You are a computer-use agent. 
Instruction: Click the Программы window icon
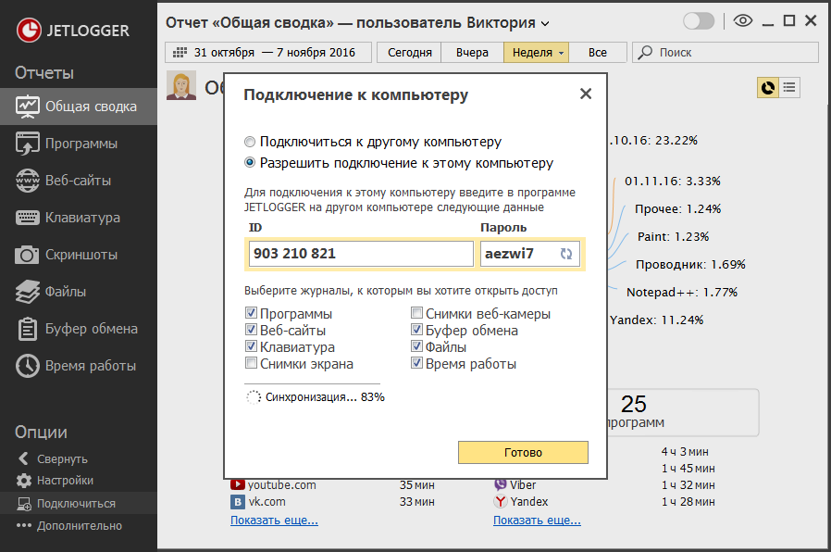(27, 144)
